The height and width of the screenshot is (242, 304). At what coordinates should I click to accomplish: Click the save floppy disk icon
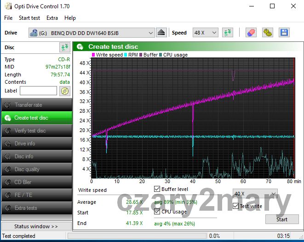284,33
